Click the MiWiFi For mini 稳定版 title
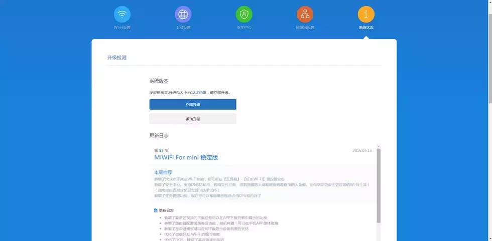Image resolution: width=492 pixels, height=241 pixels. (186, 157)
